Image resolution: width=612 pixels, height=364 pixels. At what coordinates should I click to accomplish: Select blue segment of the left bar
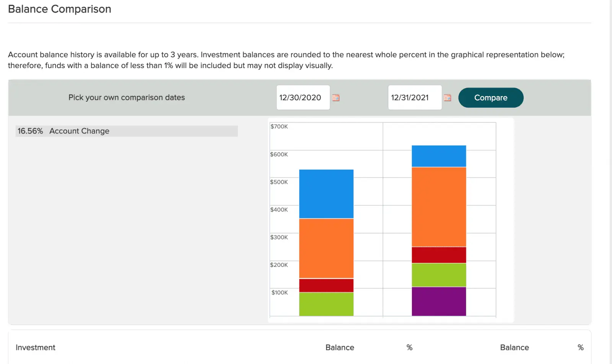coord(326,194)
